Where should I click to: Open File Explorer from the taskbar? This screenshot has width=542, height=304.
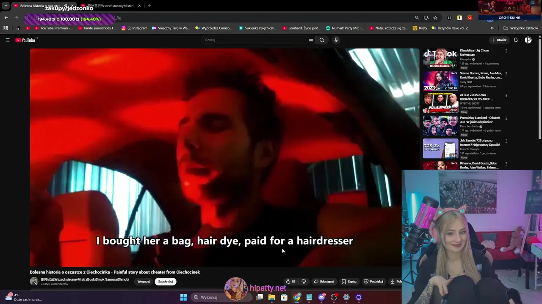272,297
